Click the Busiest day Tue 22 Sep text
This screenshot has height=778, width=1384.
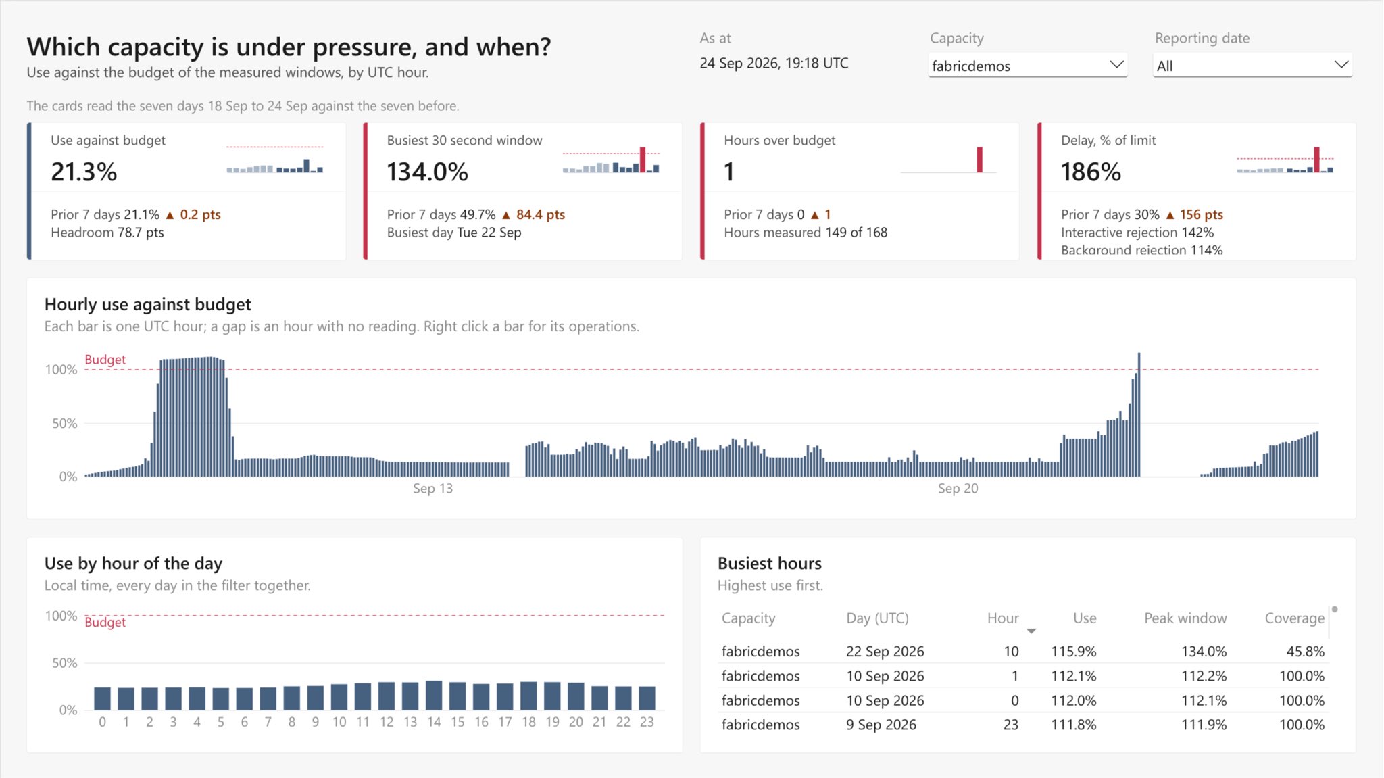[x=454, y=232]
